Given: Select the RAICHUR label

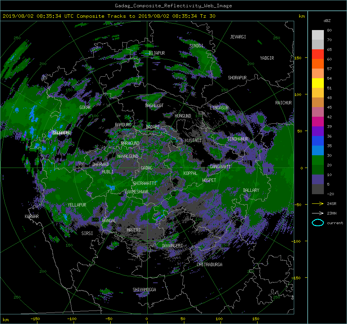Looking at the screenshot, I should tap(283, 103).
